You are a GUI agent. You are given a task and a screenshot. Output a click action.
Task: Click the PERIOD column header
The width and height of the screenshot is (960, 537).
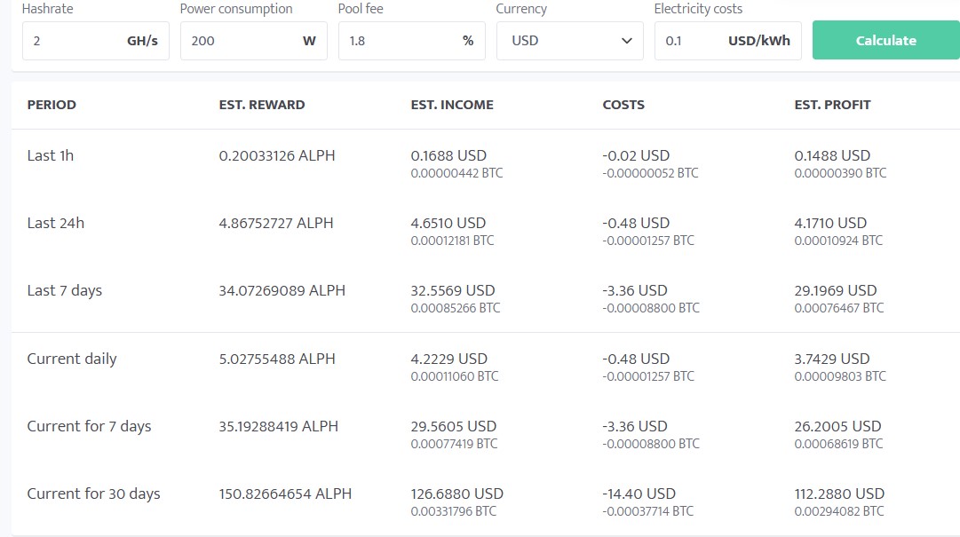click(x=52, y=105)
